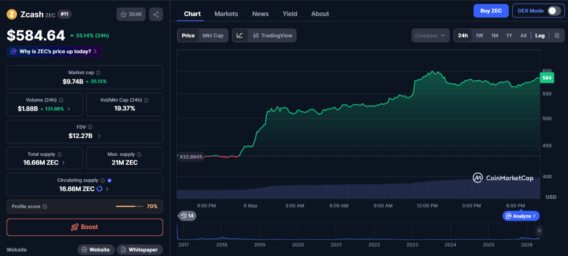Image resolution: width=568 pixels, height=256 pixels.
Task: Click the pause handle on range selector
Action: 539,231
